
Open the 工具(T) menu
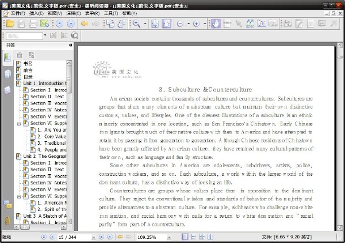pos(111,13)
